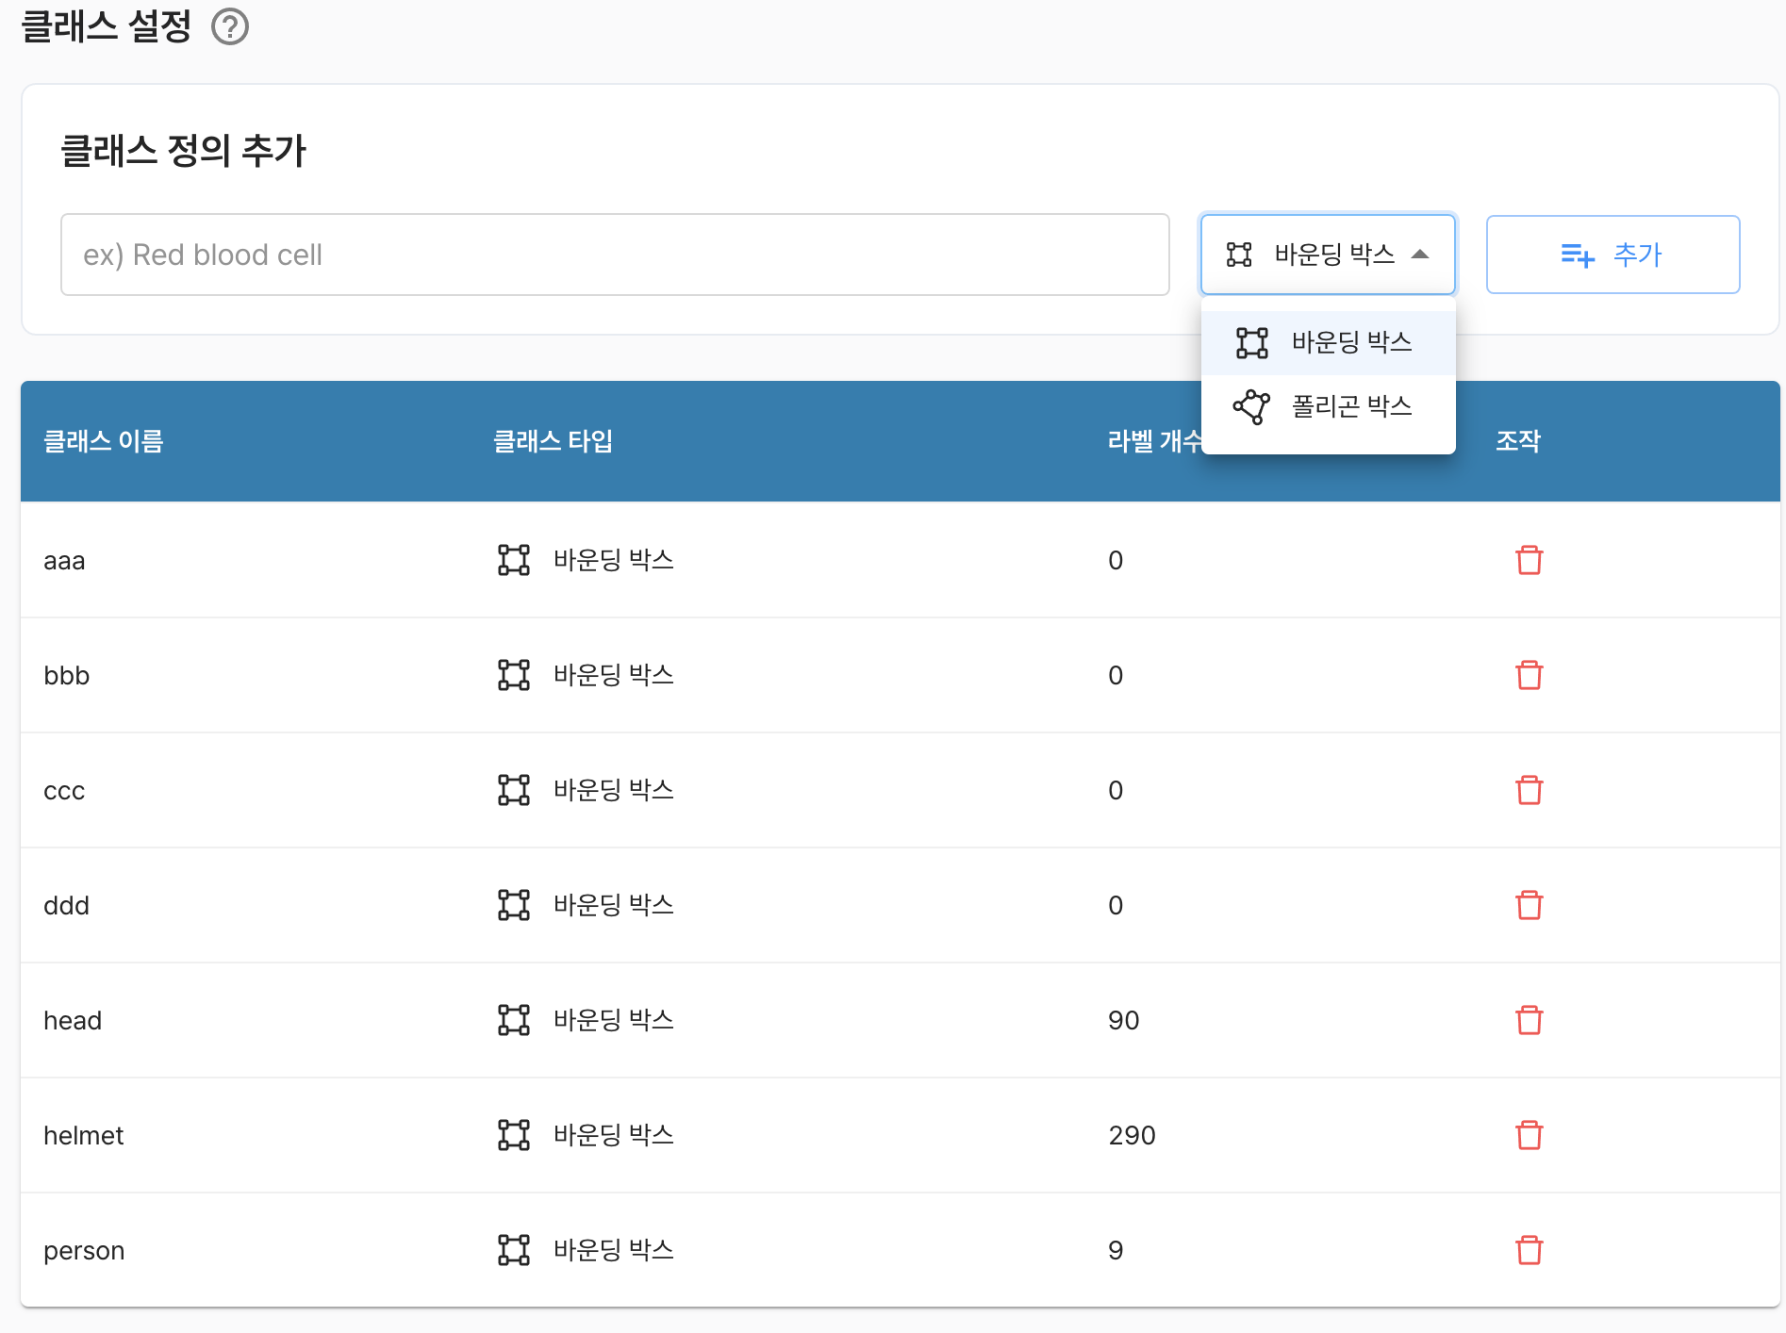Click label count 290 in helmet row
This screenshot has height=1333, width=1786.
pos(1132,1135)
